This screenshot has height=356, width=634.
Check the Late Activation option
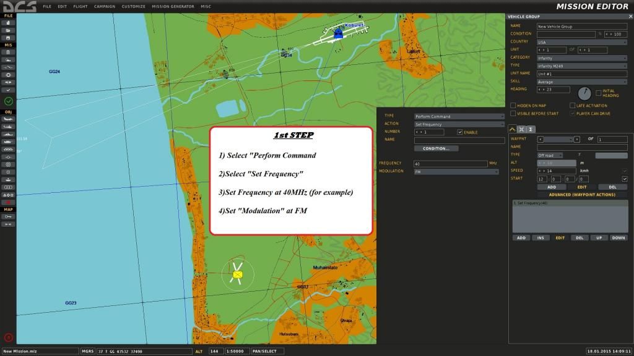pyautogui.click(x=573, y=106)
